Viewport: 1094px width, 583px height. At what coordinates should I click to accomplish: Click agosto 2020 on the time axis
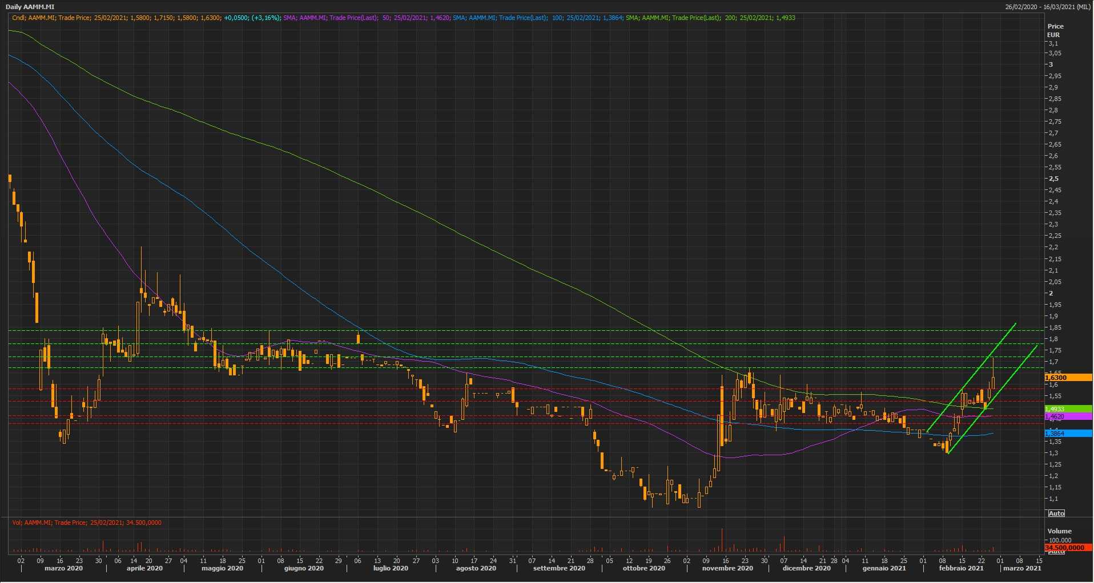(x=476, y=568)
